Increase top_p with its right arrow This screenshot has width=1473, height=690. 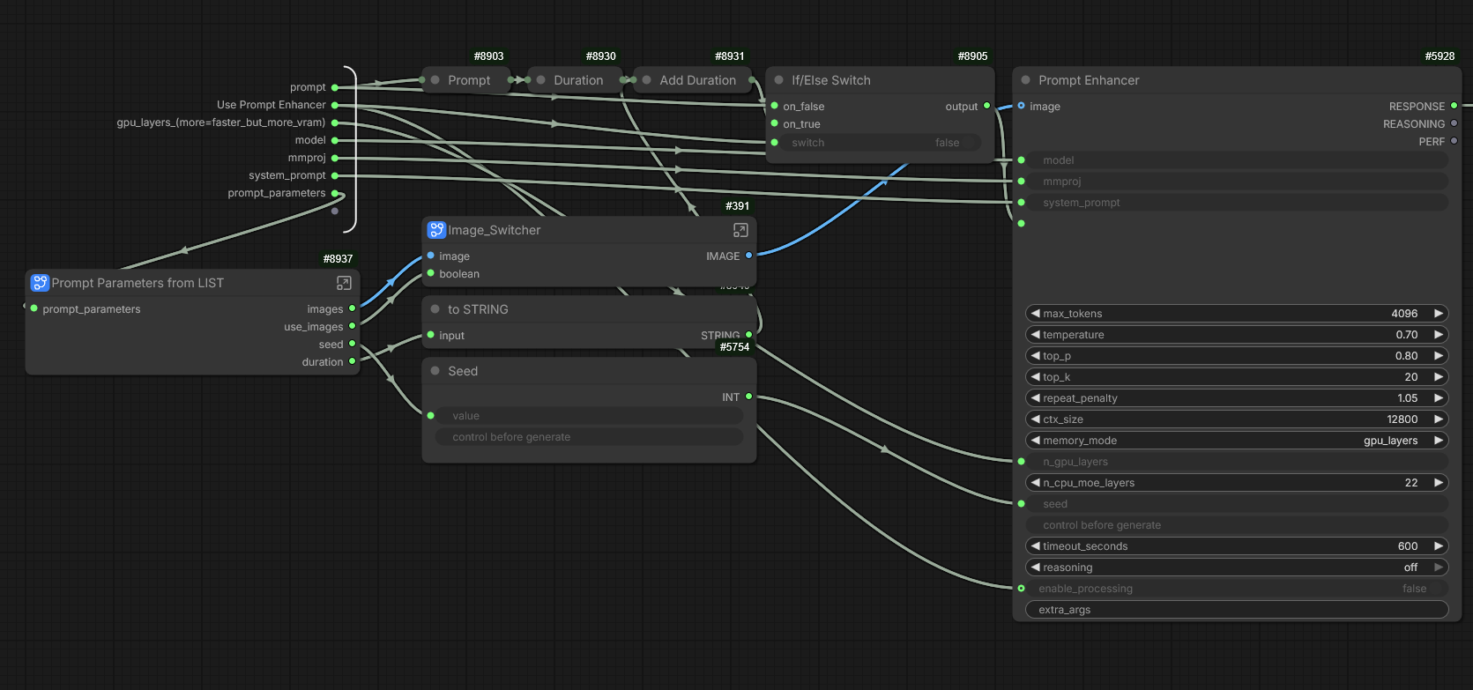(1439, 356)
